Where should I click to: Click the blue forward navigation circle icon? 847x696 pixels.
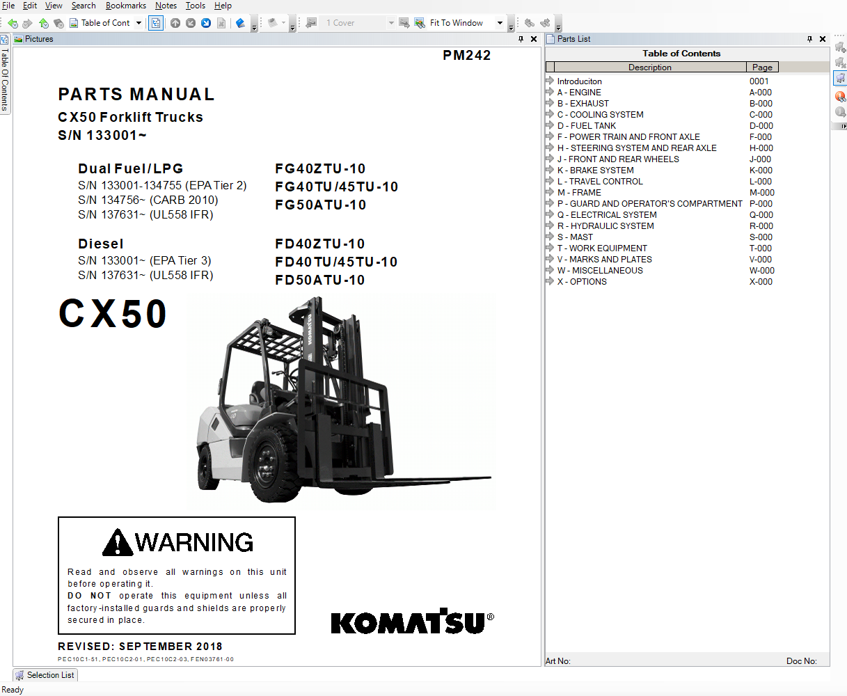click(x=206, y=22)
